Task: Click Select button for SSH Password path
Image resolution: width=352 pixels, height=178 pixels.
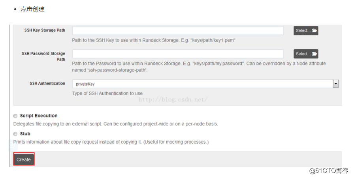Action: pyautogui.click(x=306, y=54)
